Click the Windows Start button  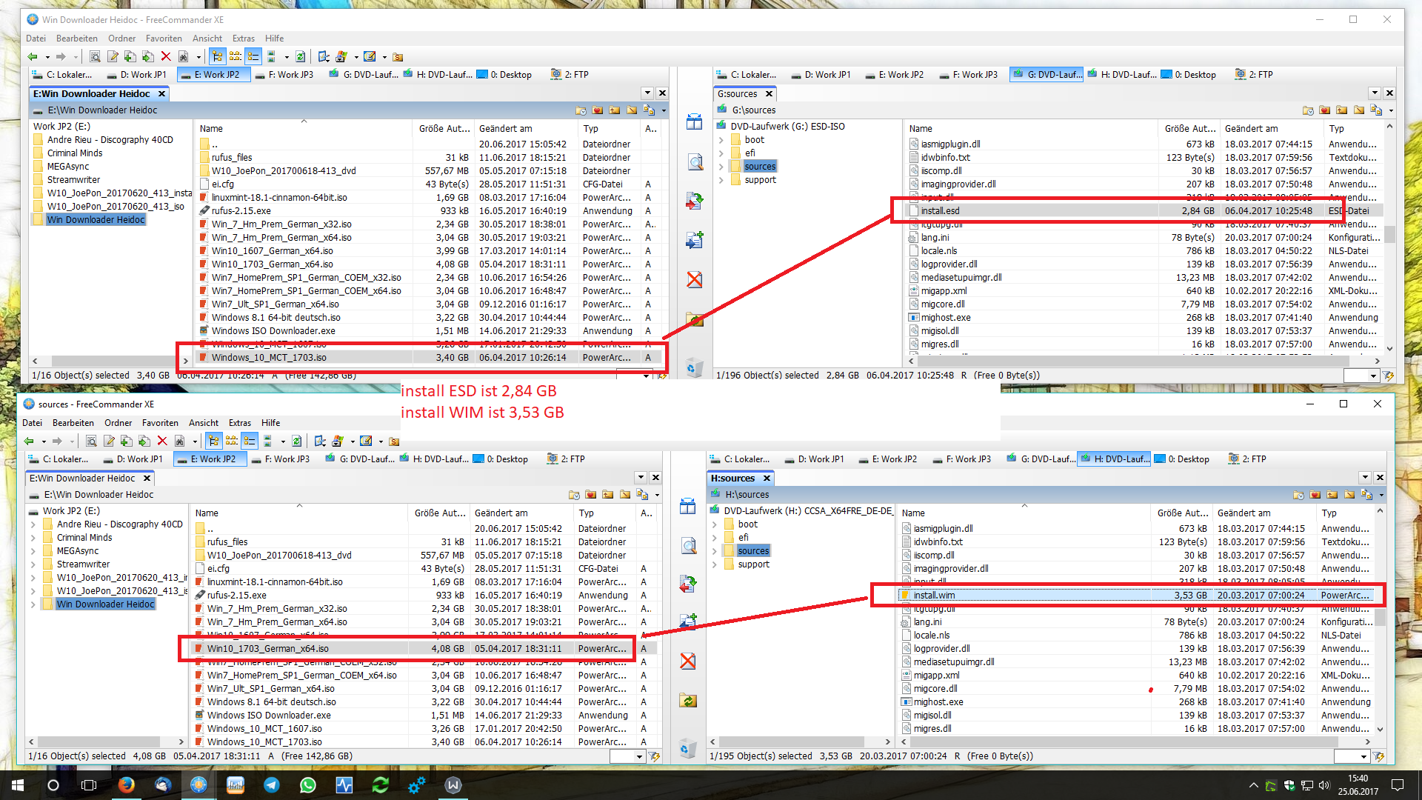point(18,785)
